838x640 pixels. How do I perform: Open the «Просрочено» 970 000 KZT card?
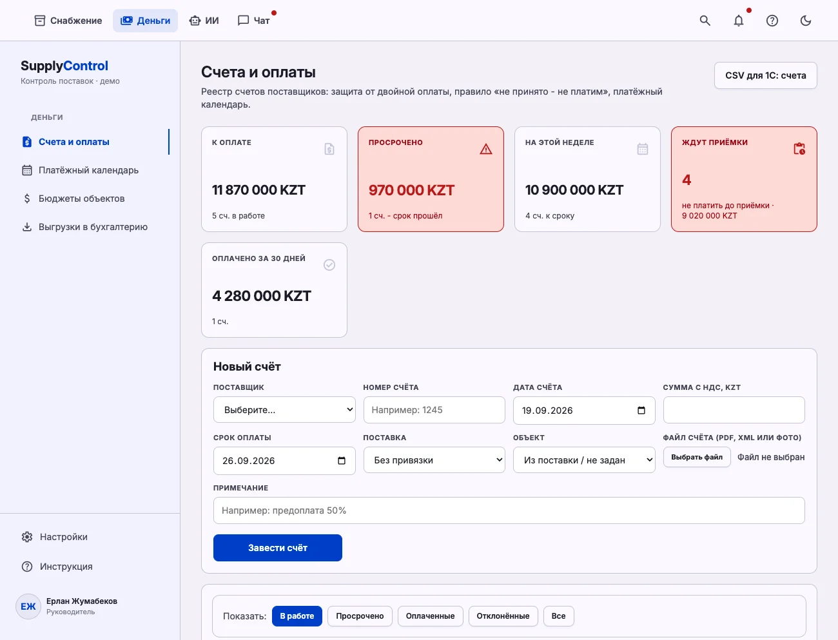[431, 179]
